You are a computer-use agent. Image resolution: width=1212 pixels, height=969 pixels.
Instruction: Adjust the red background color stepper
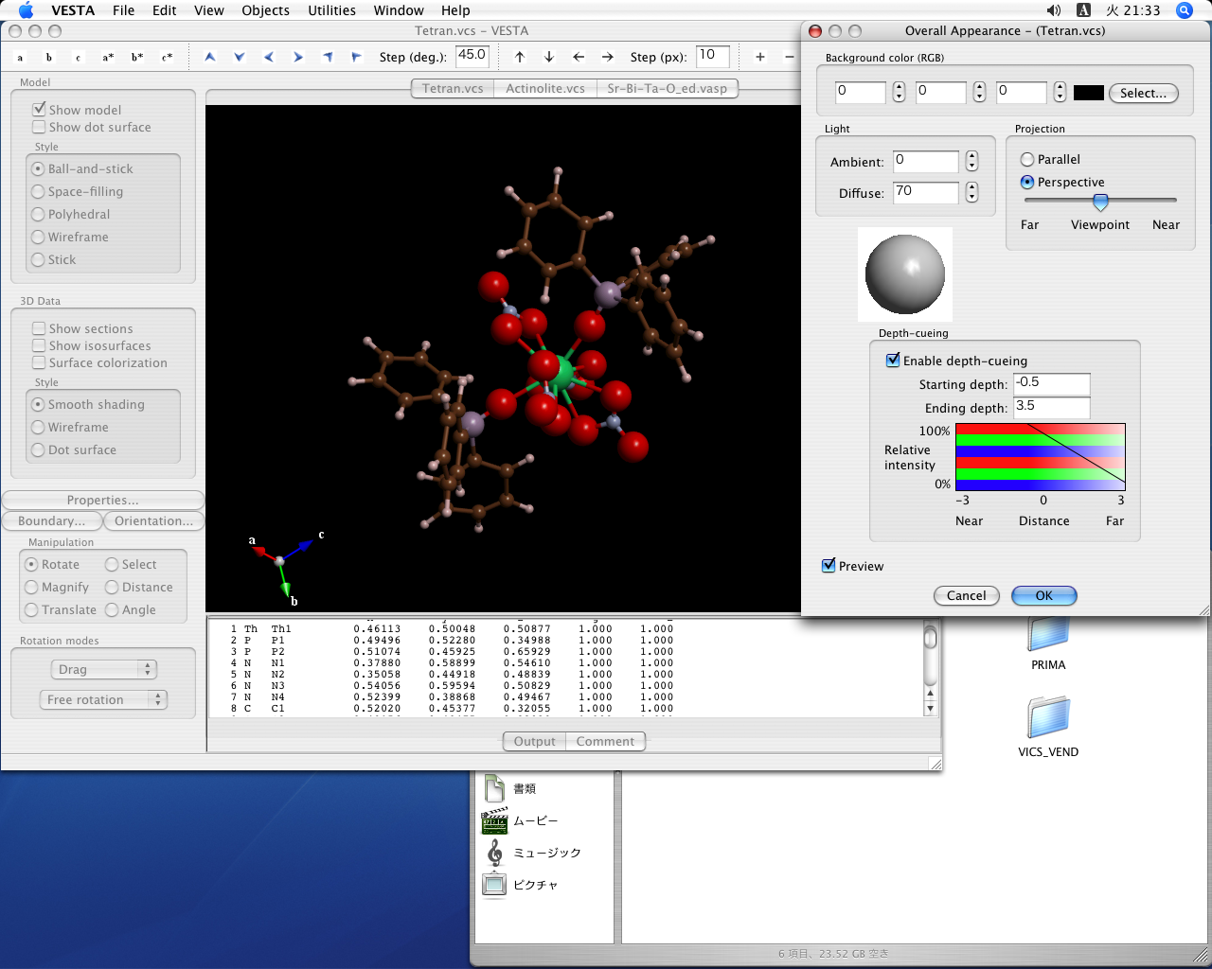tap(899, 92)
